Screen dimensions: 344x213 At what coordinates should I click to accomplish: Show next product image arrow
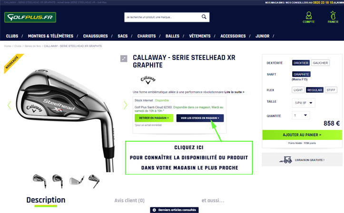[125, 105]
